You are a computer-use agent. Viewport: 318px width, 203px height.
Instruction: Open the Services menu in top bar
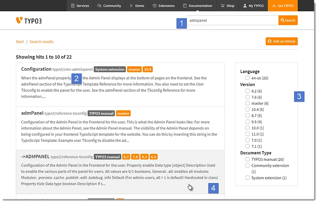(x=79, y=6)
